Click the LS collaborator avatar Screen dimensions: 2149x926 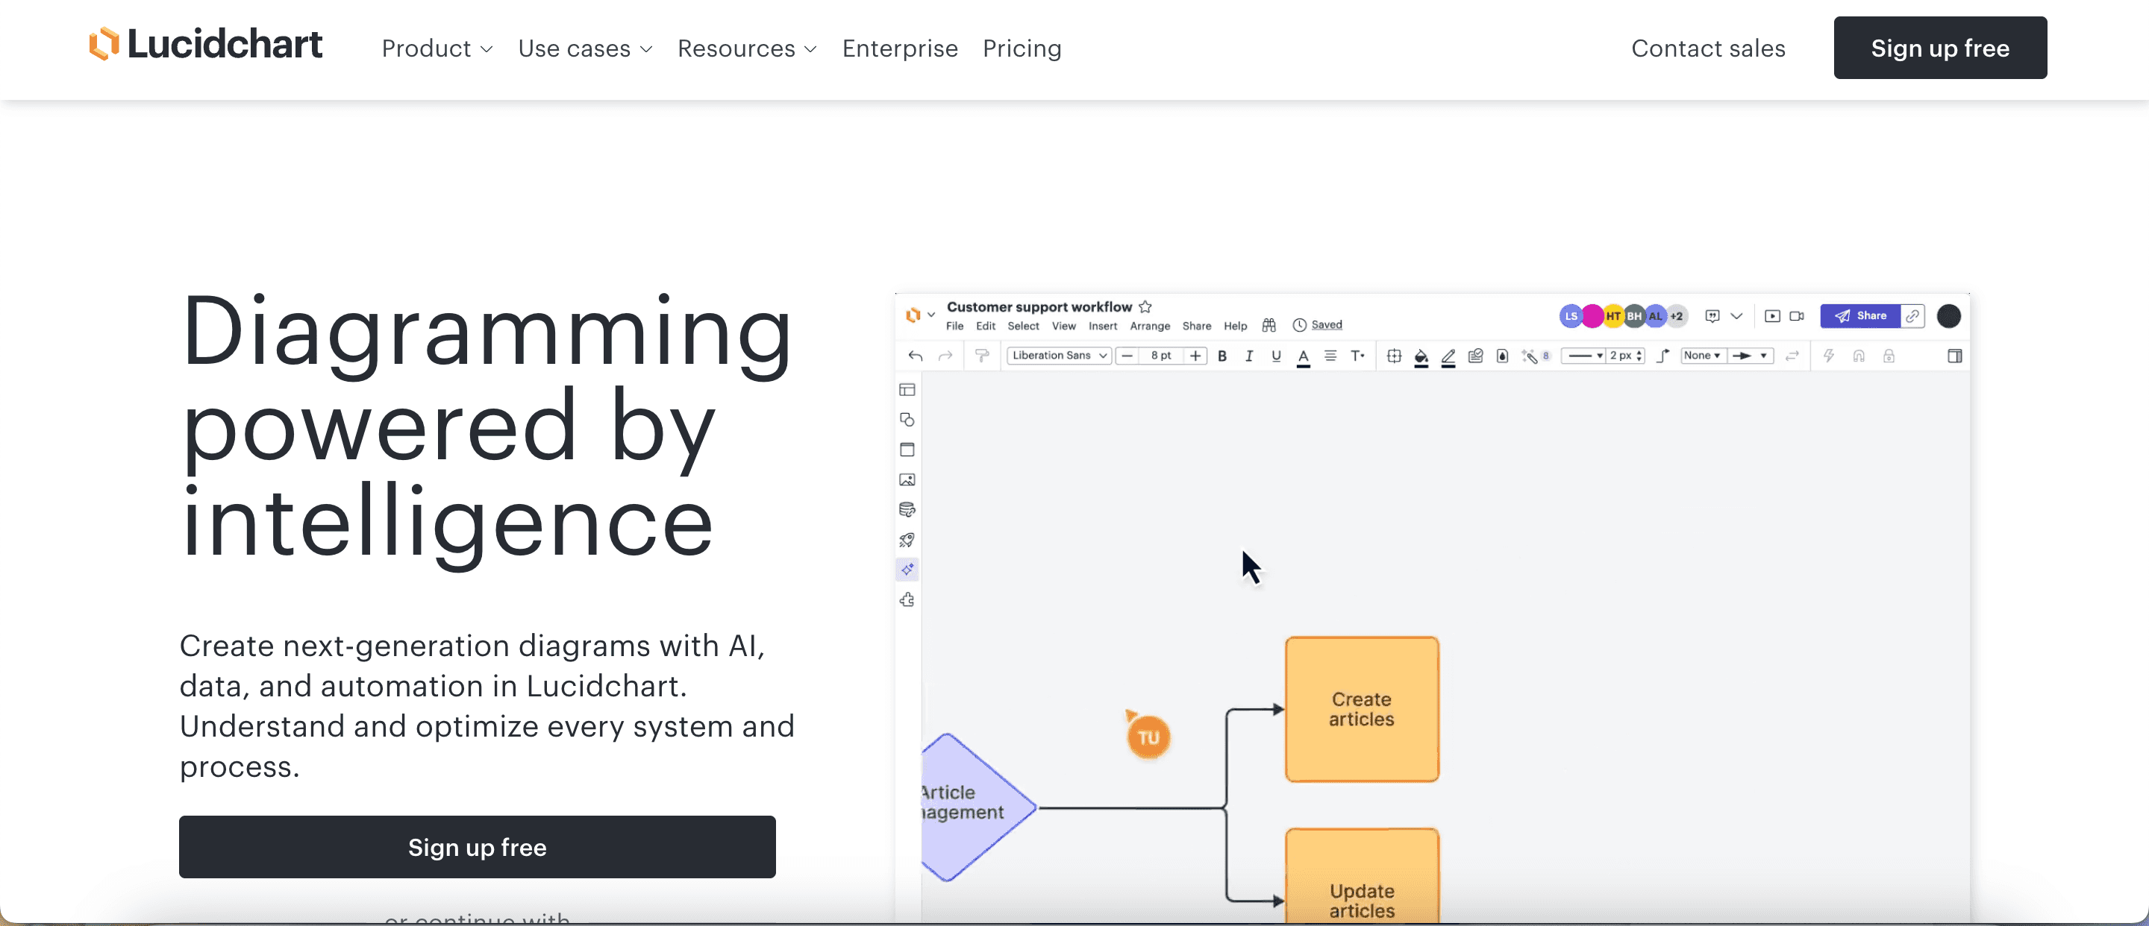(1570, 316)
